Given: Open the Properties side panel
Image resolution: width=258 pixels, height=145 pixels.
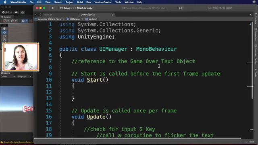Looking at the screenshot, I should [256, 34].
